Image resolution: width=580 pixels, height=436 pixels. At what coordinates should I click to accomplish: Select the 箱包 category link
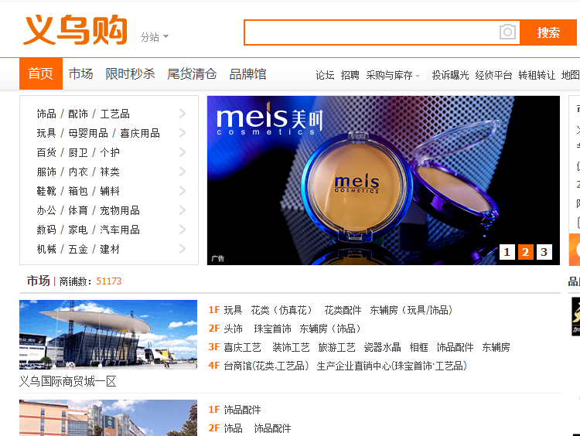(x=78, y=191)
